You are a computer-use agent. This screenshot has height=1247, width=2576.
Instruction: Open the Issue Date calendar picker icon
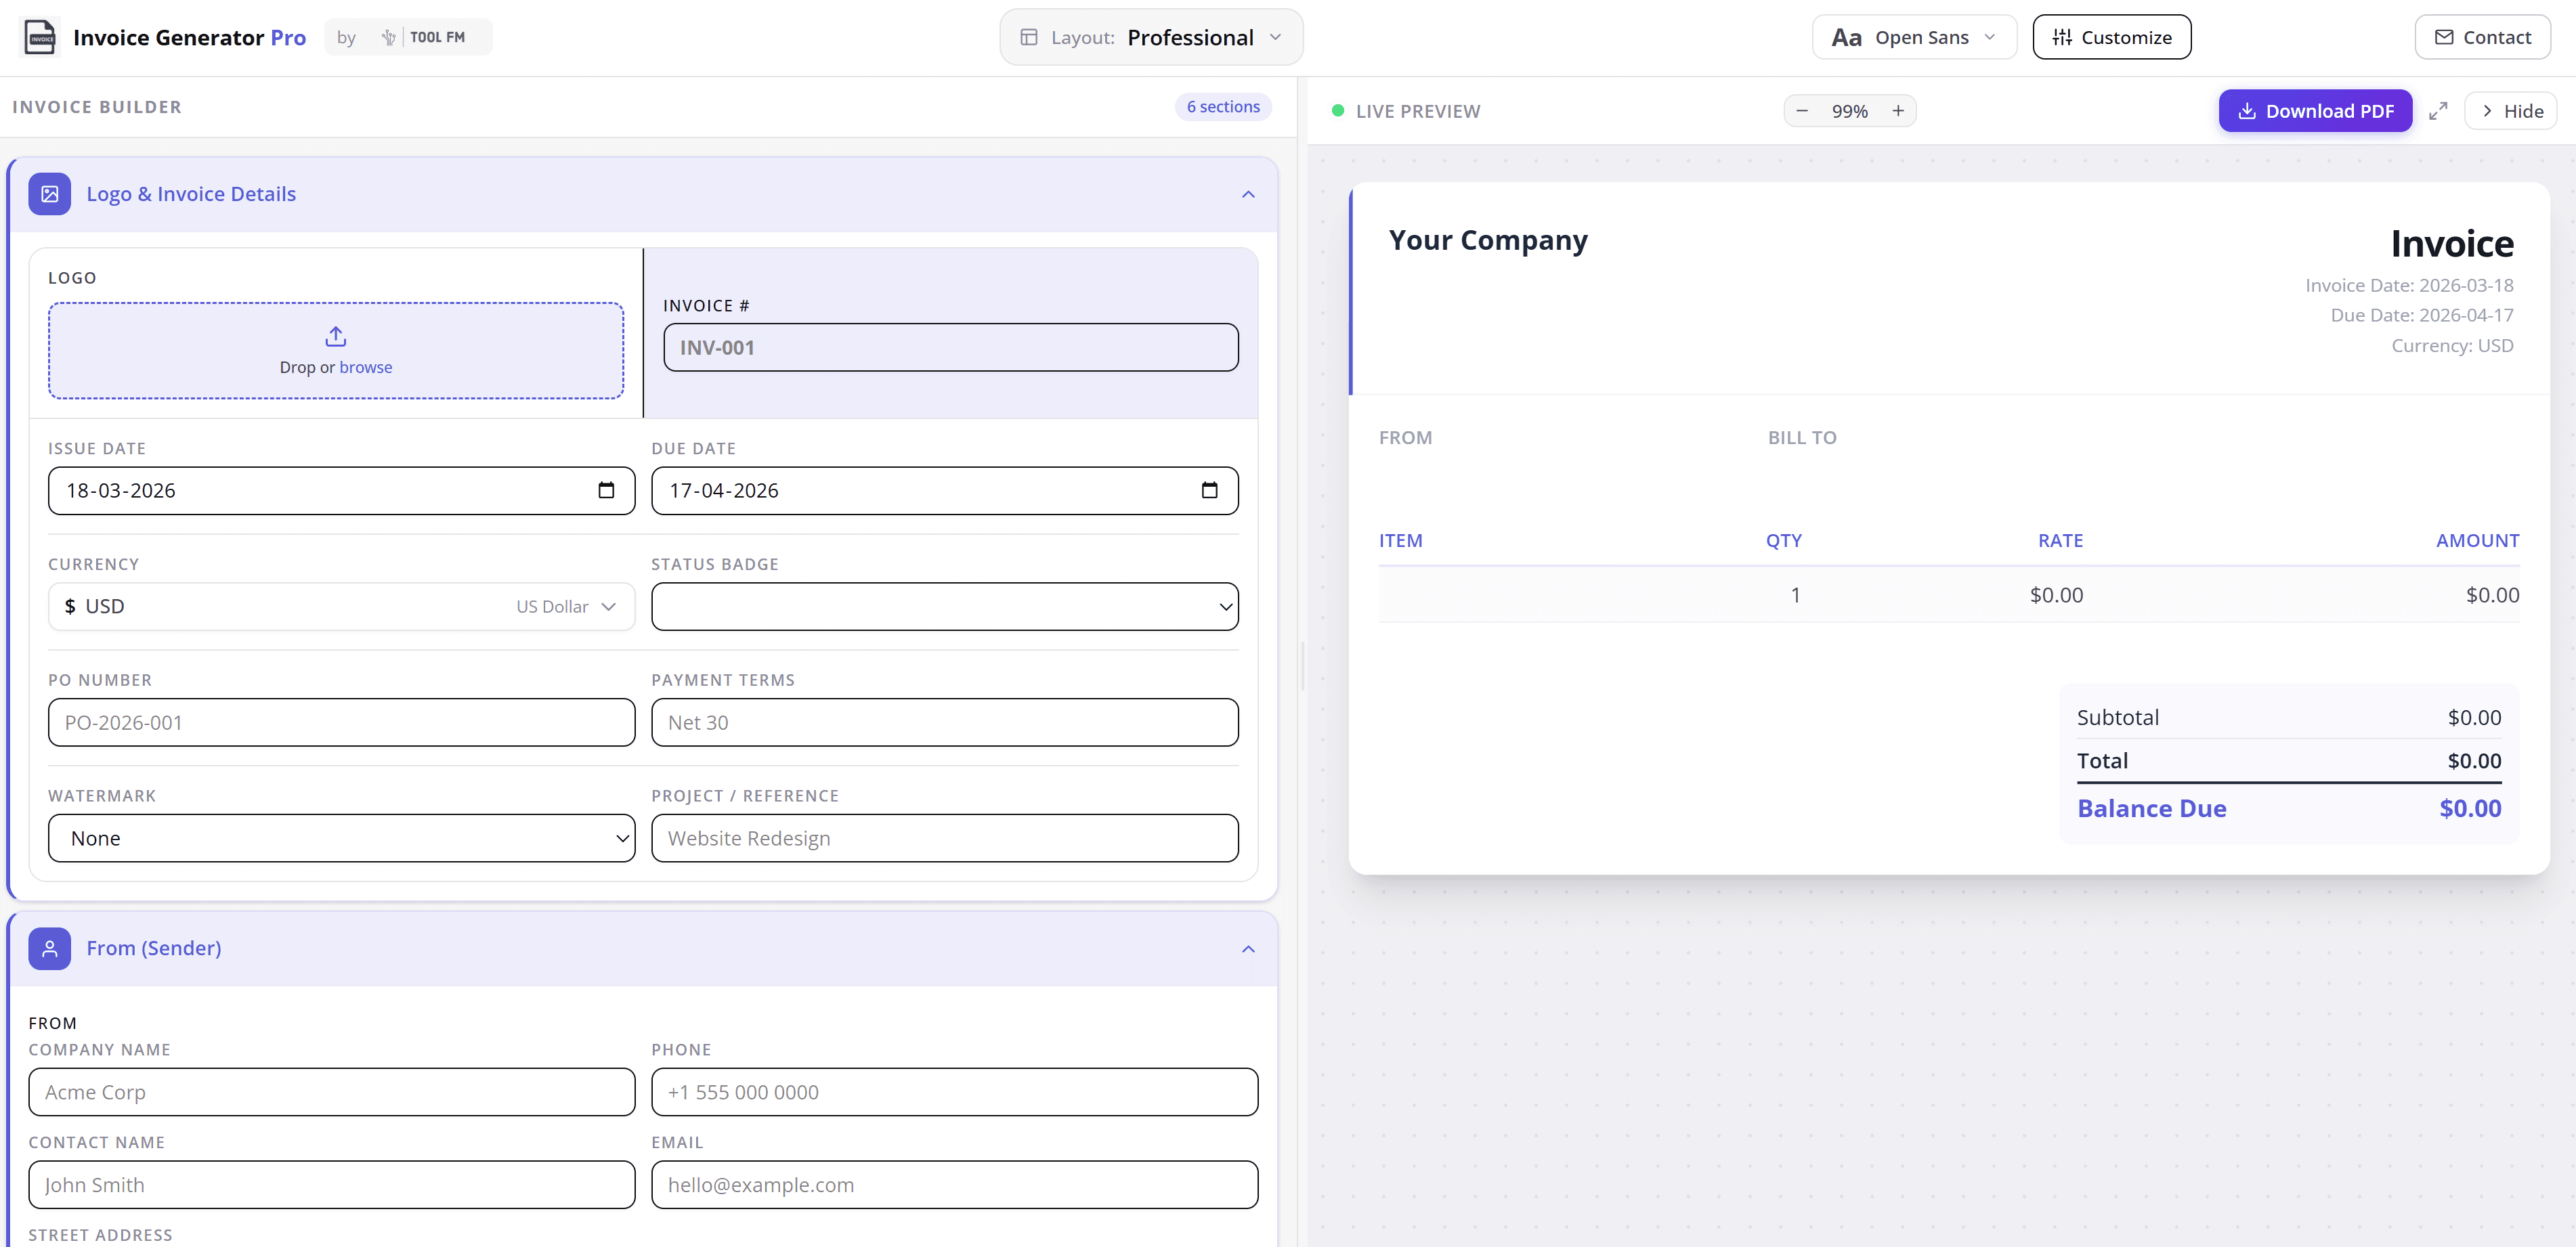pos(606,490)
